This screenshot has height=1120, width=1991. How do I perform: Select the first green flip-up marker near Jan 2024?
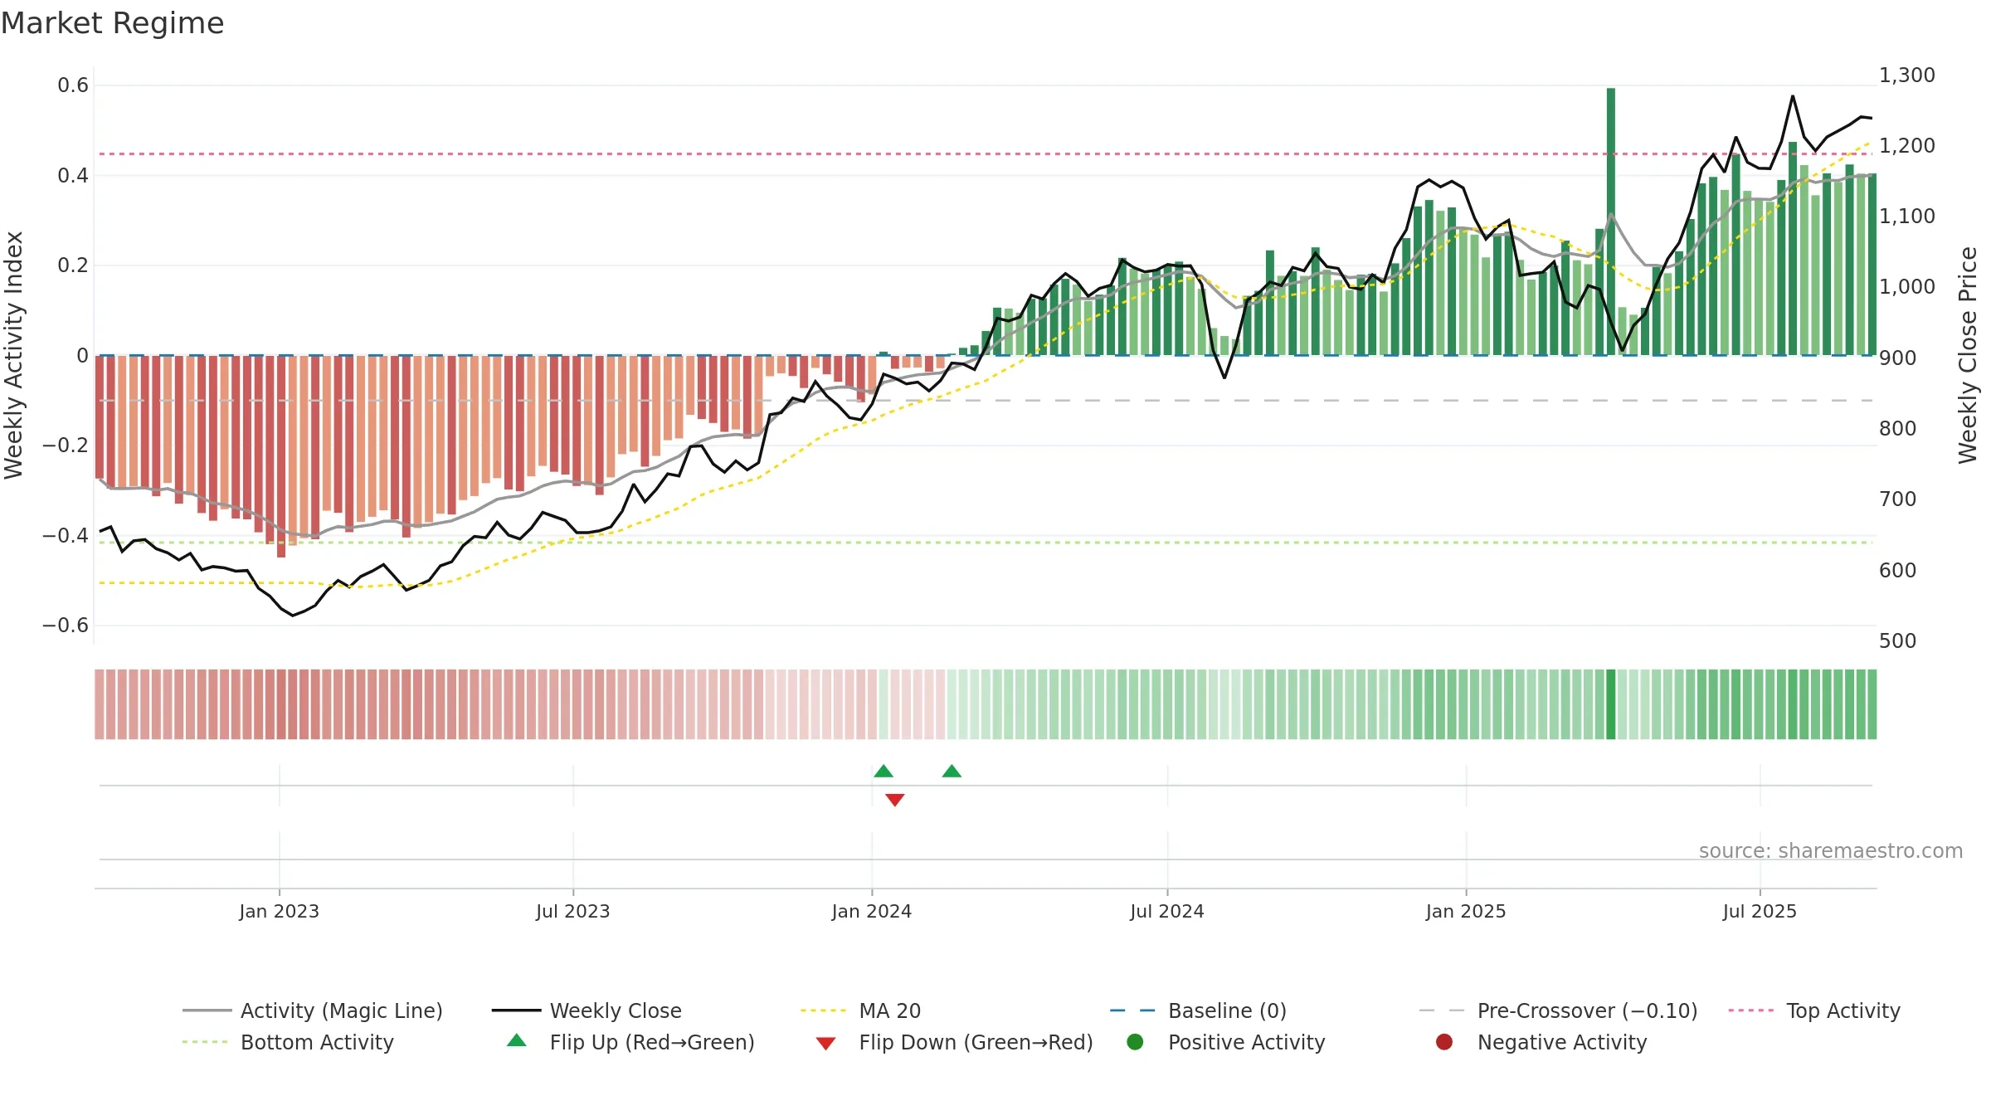tap(884, 772)
